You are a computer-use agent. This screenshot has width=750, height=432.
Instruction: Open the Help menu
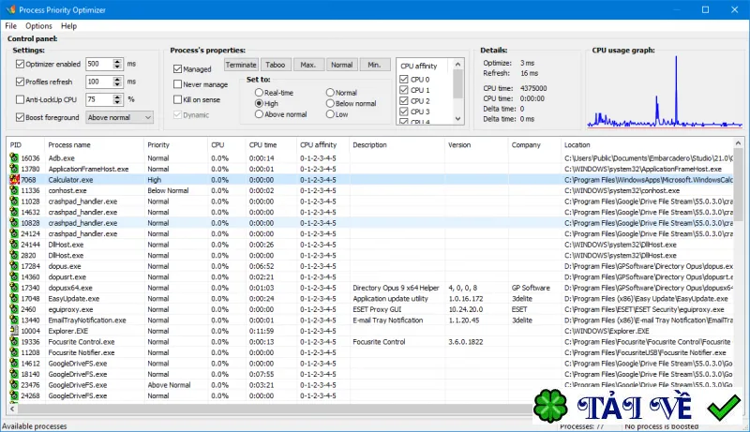coord(68,26)
